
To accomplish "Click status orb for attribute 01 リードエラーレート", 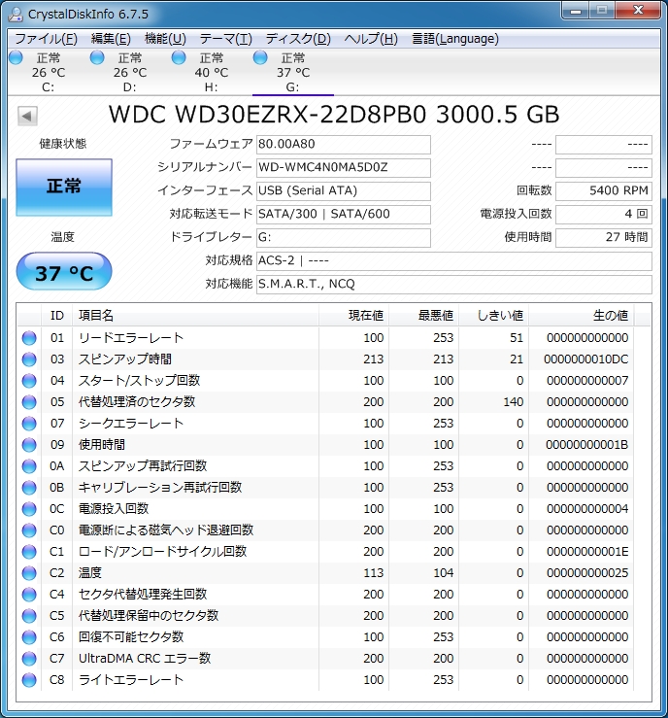I will (29, 338).
